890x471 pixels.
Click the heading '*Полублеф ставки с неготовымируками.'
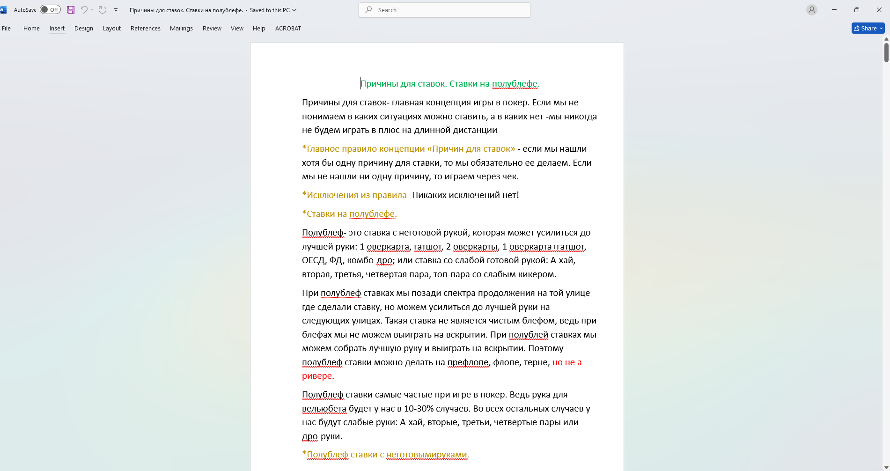(x=386, y=455)
